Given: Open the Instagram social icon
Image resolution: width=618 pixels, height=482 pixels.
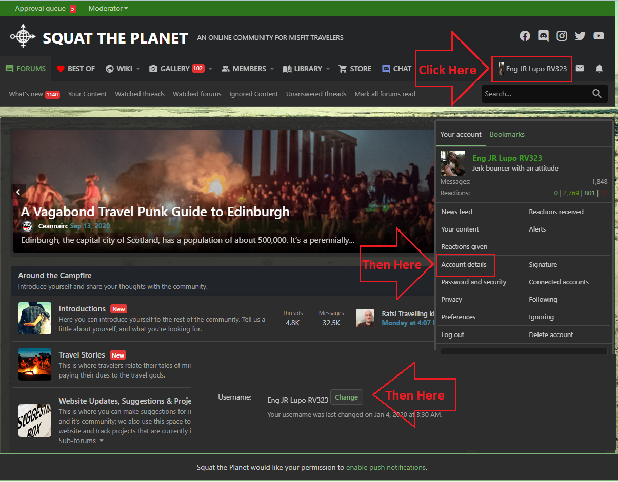Looking at the screenshot, I should [562, 36].
